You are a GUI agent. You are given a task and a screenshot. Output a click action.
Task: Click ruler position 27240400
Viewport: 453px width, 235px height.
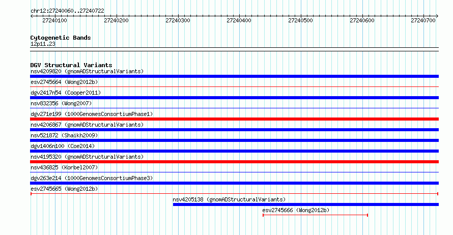pos(239,20)
